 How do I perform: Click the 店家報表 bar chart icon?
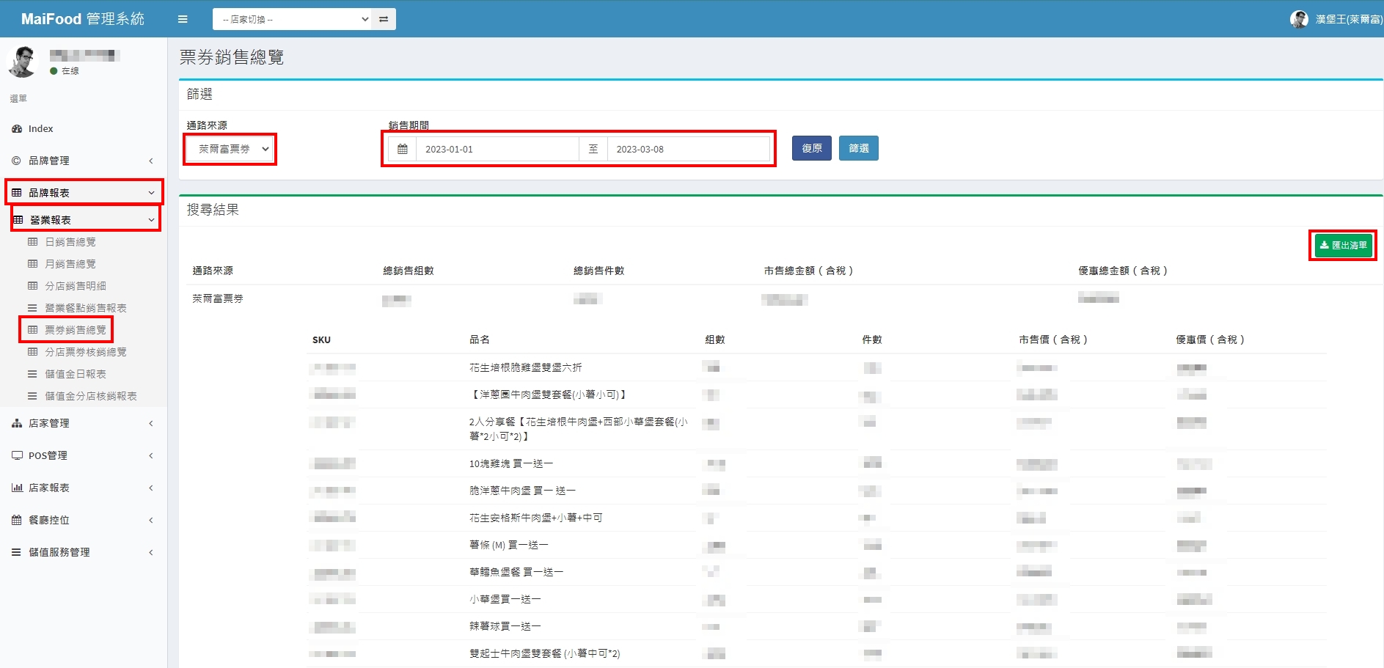pyautogui.click(x=17, y=488)
